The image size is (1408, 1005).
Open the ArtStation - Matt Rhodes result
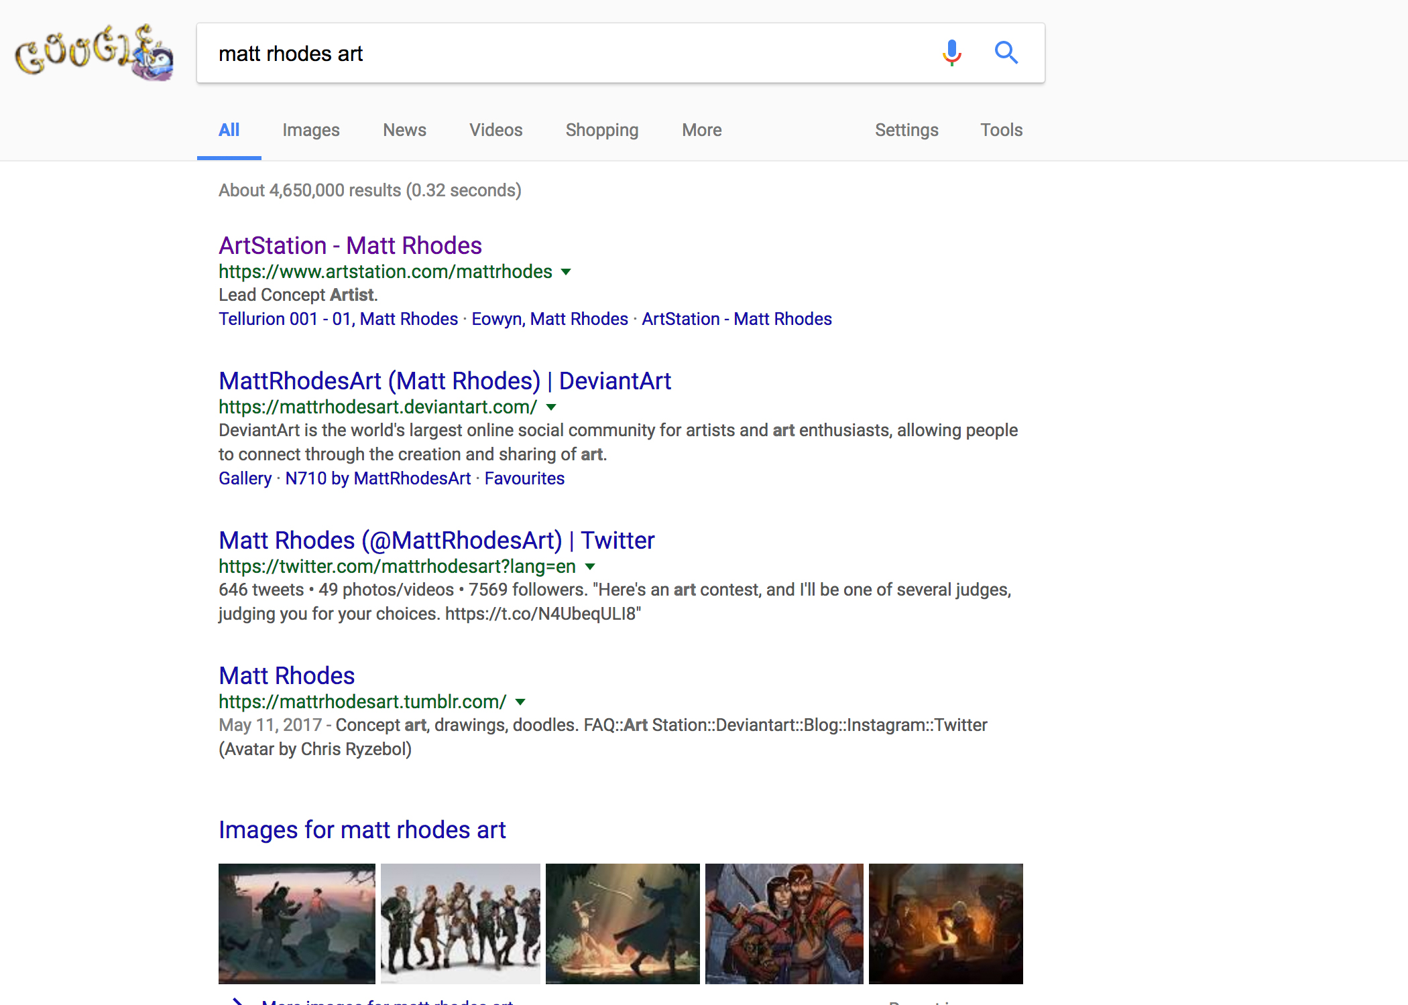[350, 245]
